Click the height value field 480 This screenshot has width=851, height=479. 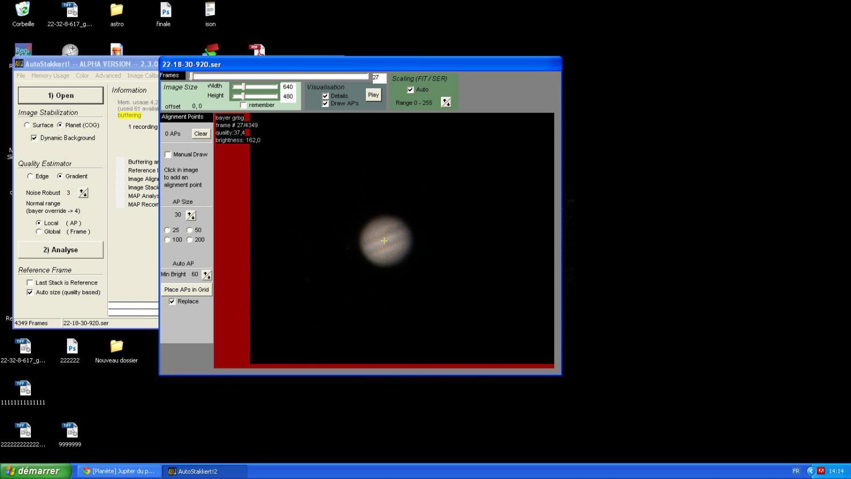pos(288,96)
